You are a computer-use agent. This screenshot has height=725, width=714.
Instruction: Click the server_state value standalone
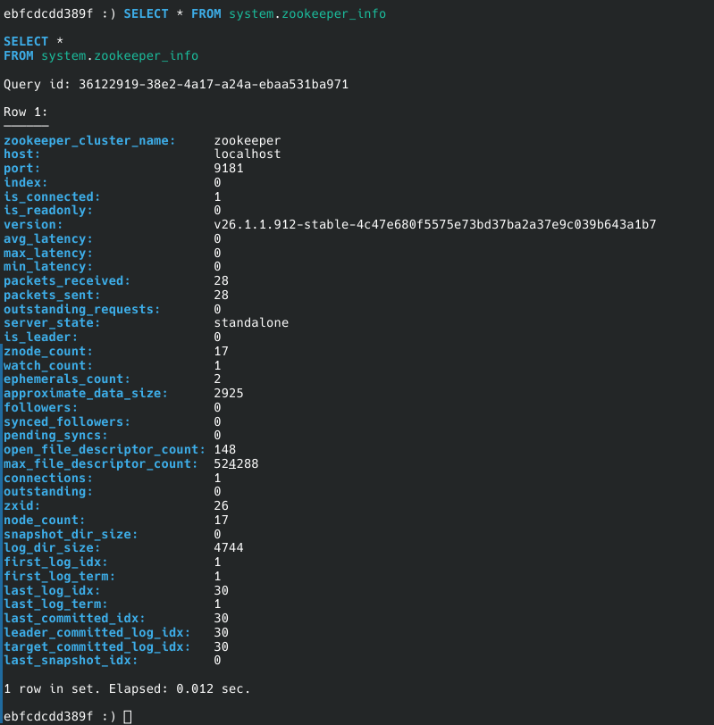click(251, 322)
